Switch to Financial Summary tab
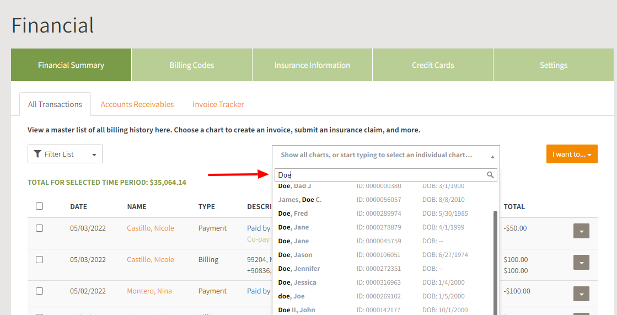The image size is (617, 315). (71, 65)
